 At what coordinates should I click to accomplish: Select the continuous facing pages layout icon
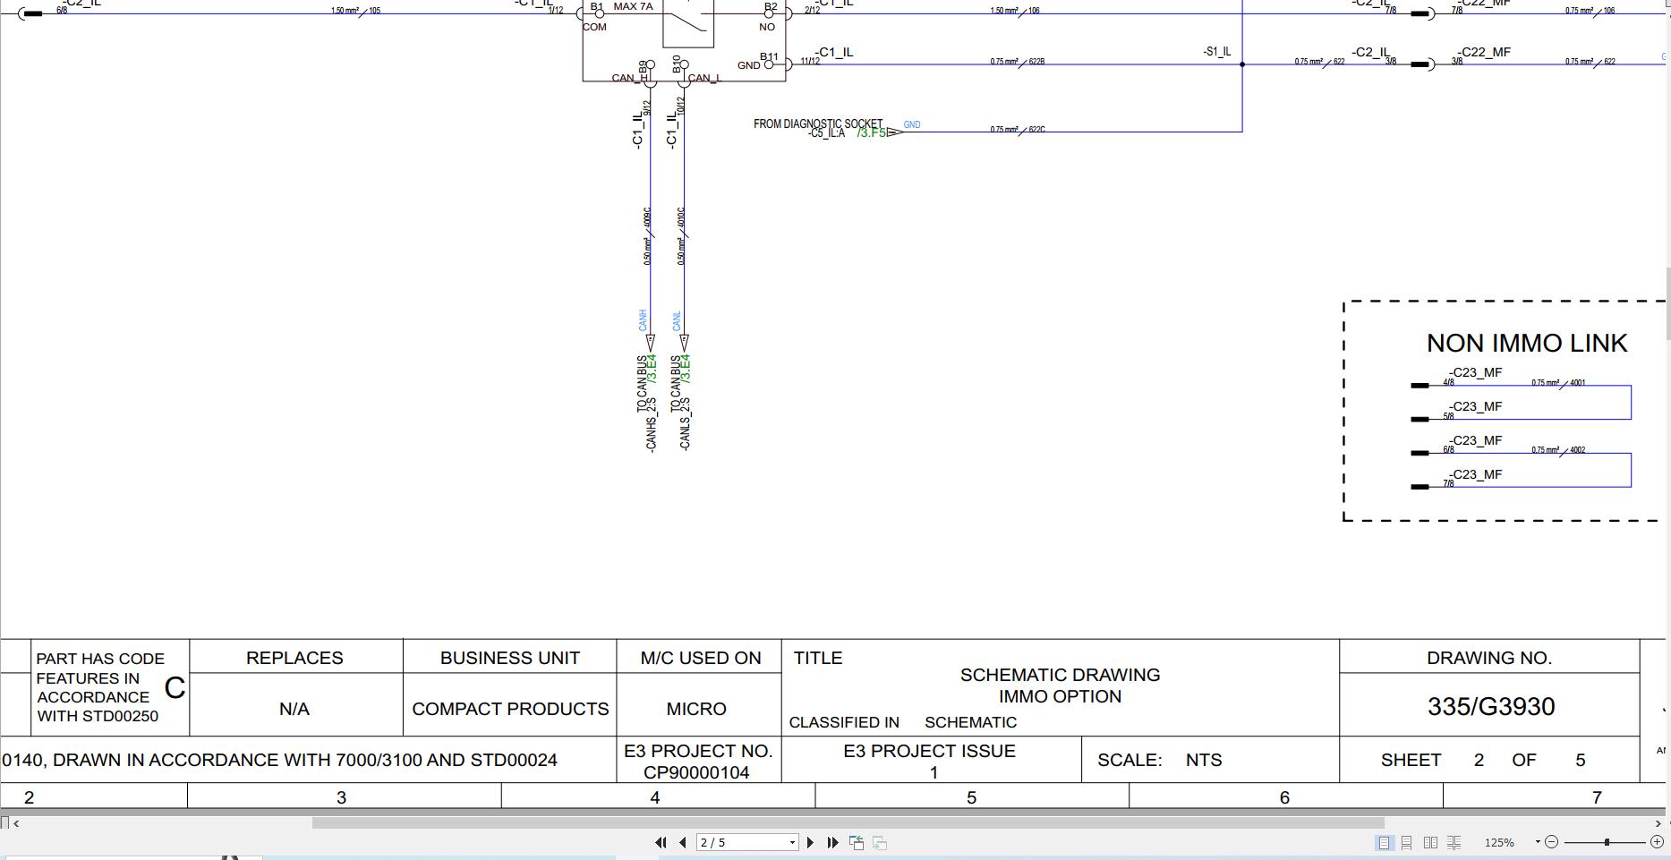[x=1454, y=842]
